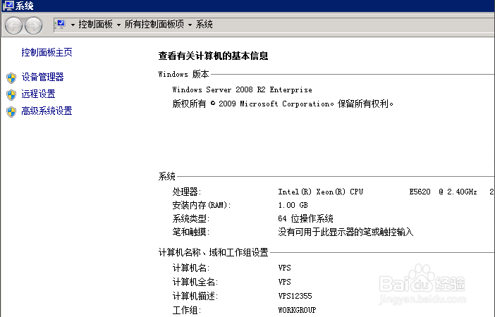Click the Back navigation arrow button
The image size is (495, 317).
click(13, 25)
